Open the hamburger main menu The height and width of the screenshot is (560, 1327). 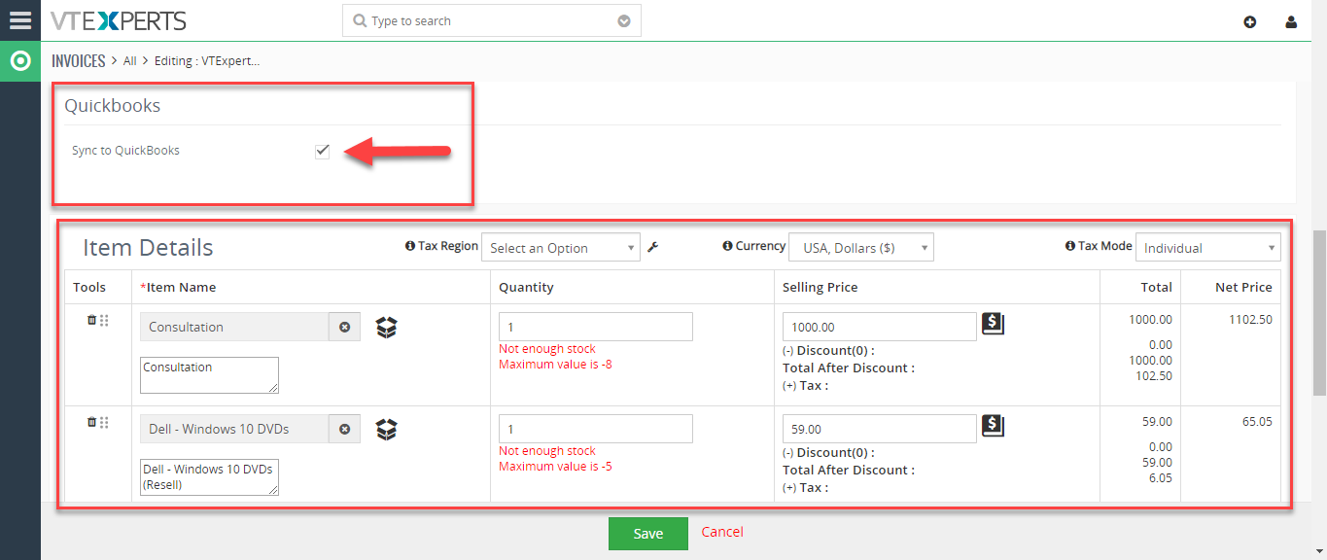point(19,20)
